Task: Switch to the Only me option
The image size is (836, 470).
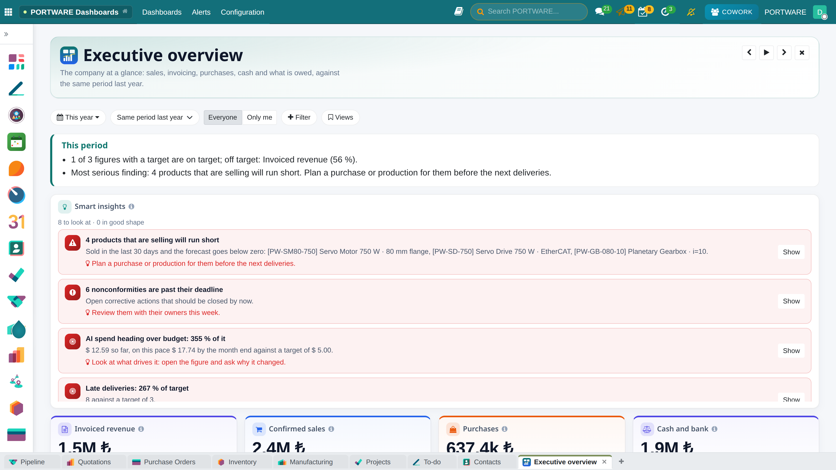Action: [x=259, y=118]
